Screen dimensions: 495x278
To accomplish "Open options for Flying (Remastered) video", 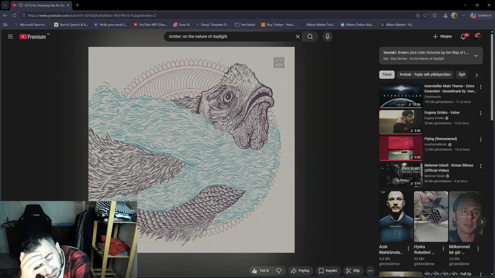I will click(481, 139).
